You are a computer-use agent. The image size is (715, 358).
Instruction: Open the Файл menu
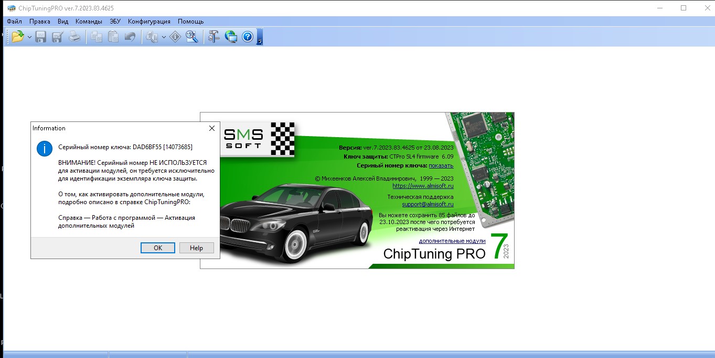(15, 21)
